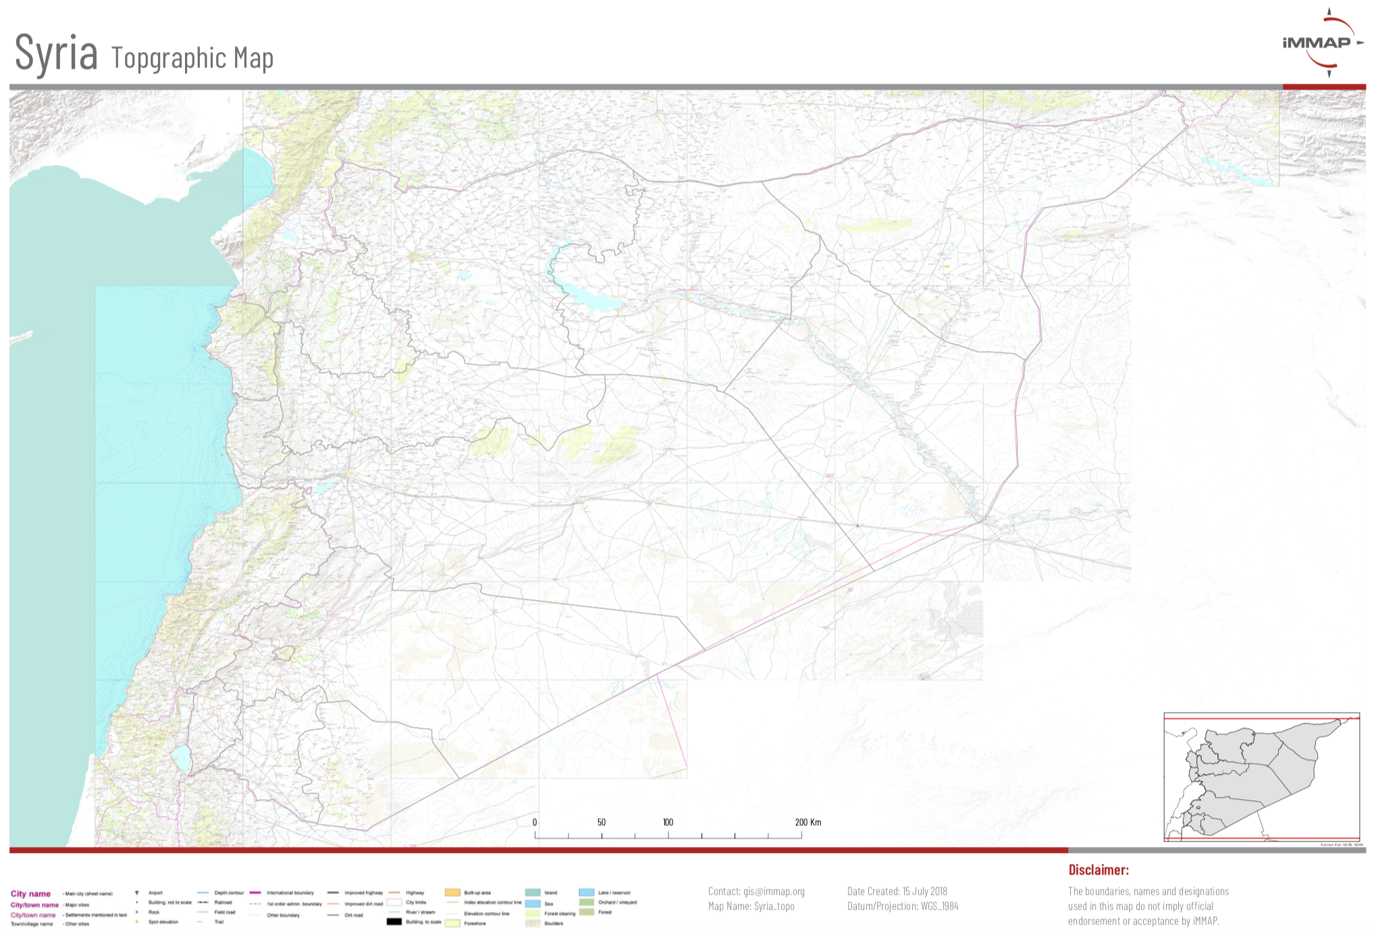Image resolution: width=1376 pixels, height=934 pixels.
Task: Click the River / stream legend symbol
Action: (394, 912)
